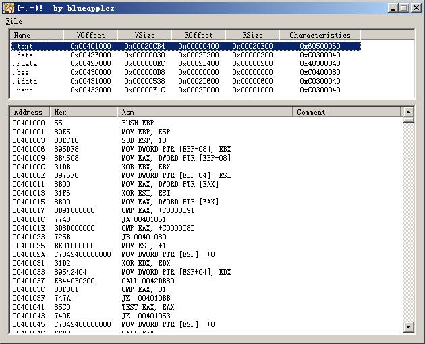The image size is (425, 344).
Task: Click .rdata Characteristics value 0x40300040
Action: click(320, 63)
